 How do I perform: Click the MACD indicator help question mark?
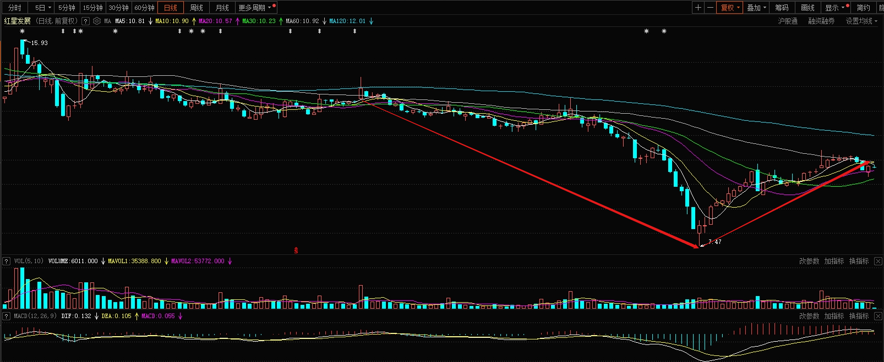point(7,316)
